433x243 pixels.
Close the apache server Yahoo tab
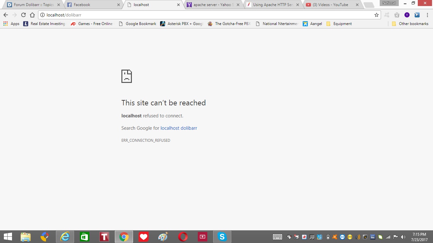(x=238, y=5)
